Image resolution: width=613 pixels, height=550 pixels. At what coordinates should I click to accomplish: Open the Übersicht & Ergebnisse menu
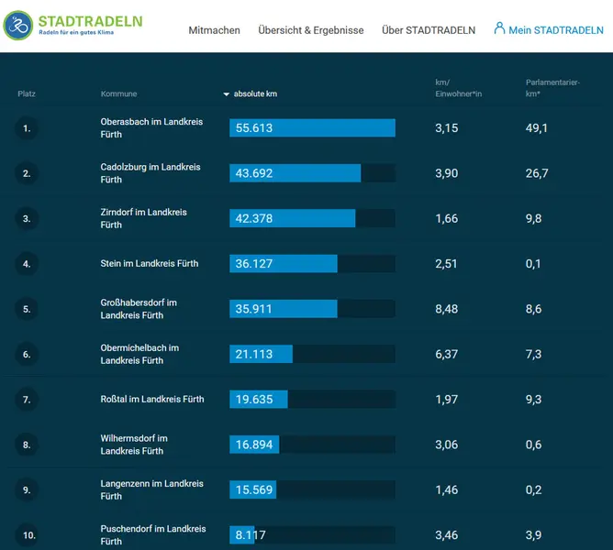coord(310,30)
